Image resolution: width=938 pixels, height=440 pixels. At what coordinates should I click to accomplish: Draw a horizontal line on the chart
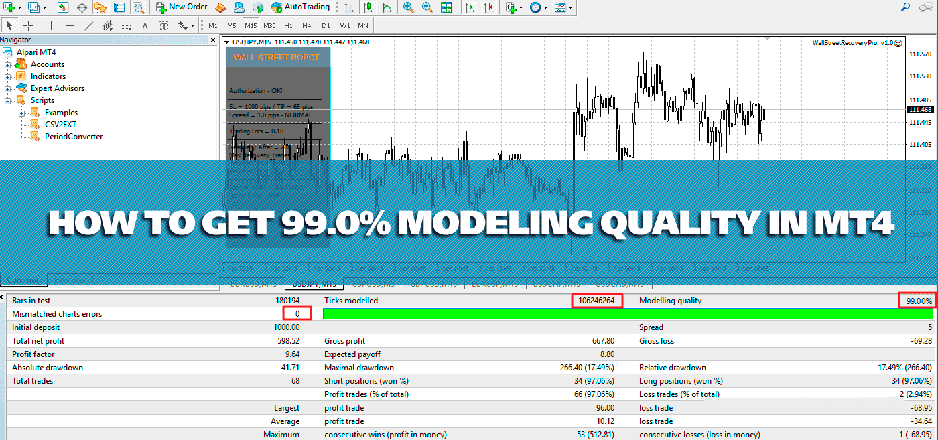coord(70,25)
